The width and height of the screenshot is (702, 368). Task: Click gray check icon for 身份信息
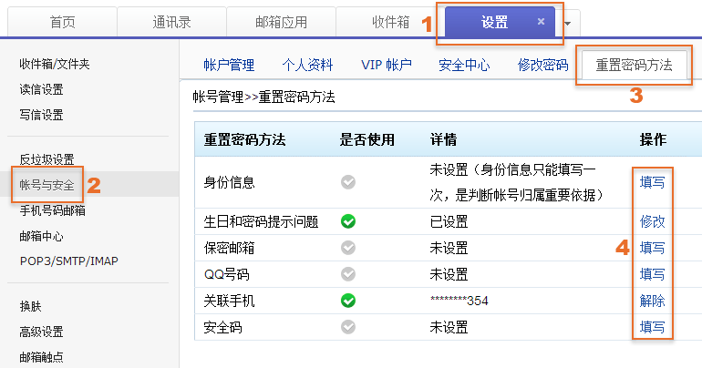pyautogui.click(x=347, y=182)
